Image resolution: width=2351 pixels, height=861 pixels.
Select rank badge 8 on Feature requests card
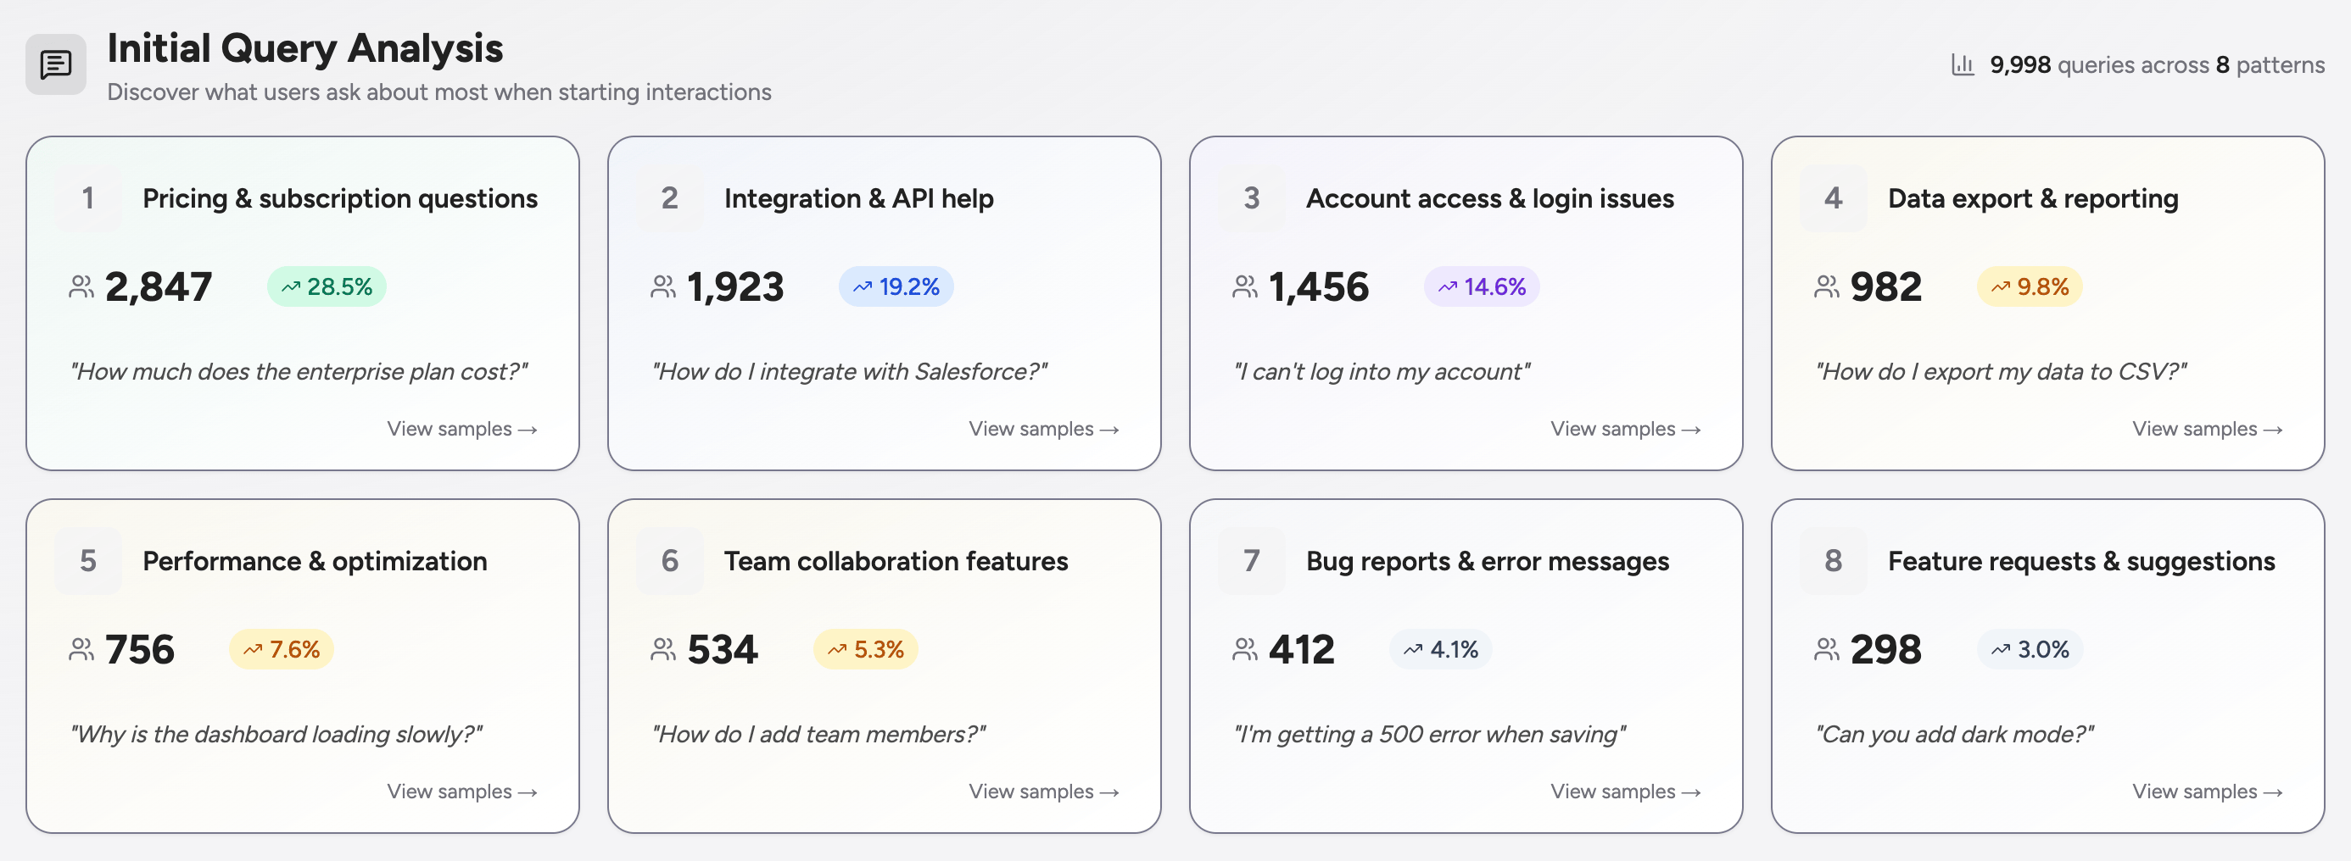(x=1834, y=561)
